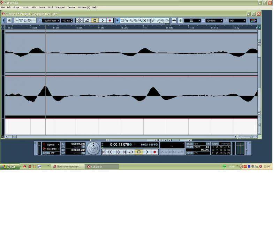Click toolbar Play button

(x=103, y=21)
